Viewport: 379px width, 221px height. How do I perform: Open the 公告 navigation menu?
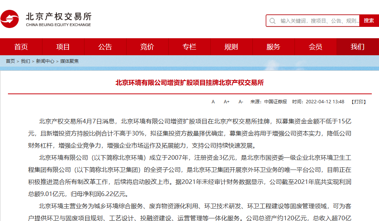coord(105,47)
